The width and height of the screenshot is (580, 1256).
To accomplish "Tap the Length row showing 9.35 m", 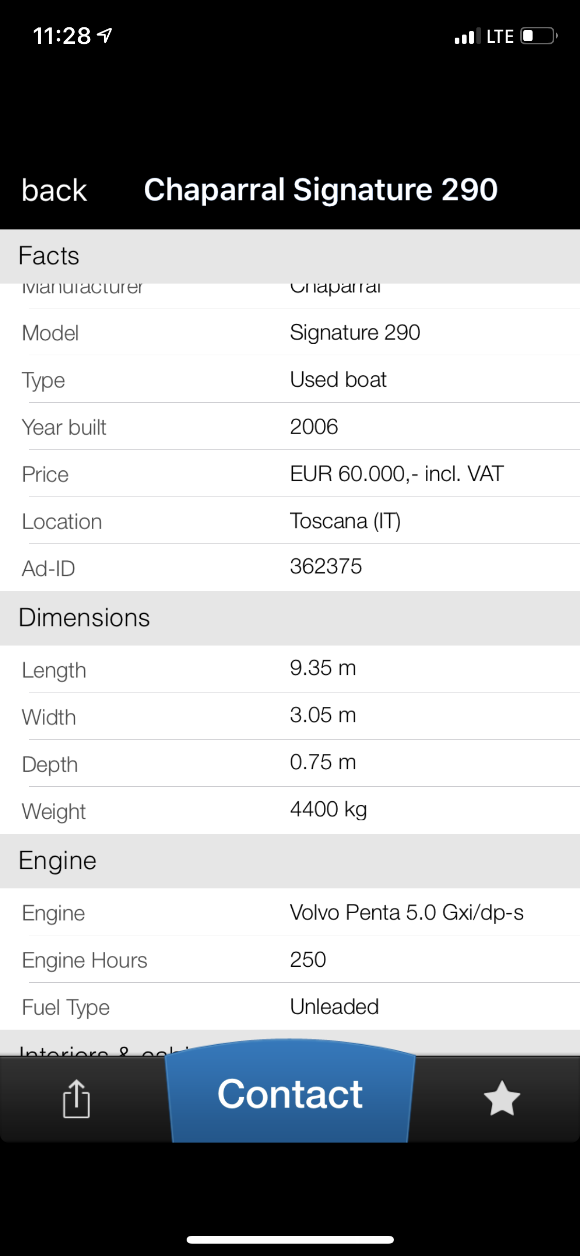I will (290, 669).
